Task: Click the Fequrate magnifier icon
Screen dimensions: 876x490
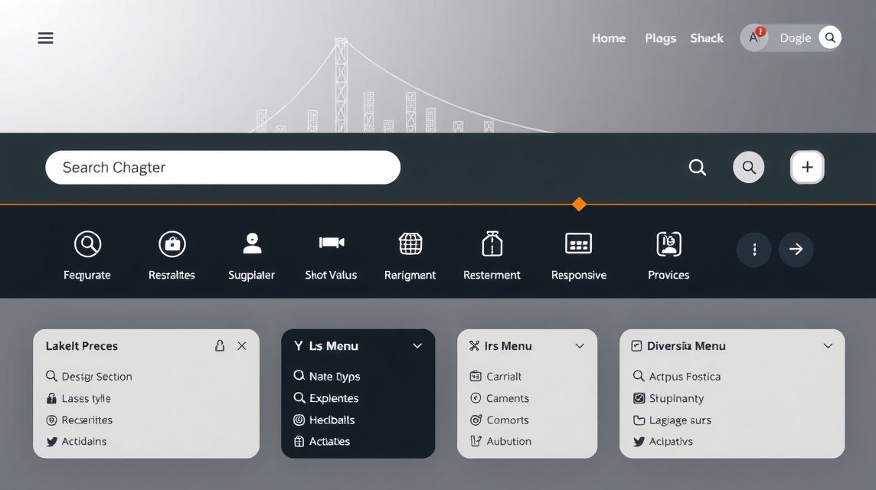Action: pyautogui.click(x=88, y=244)
